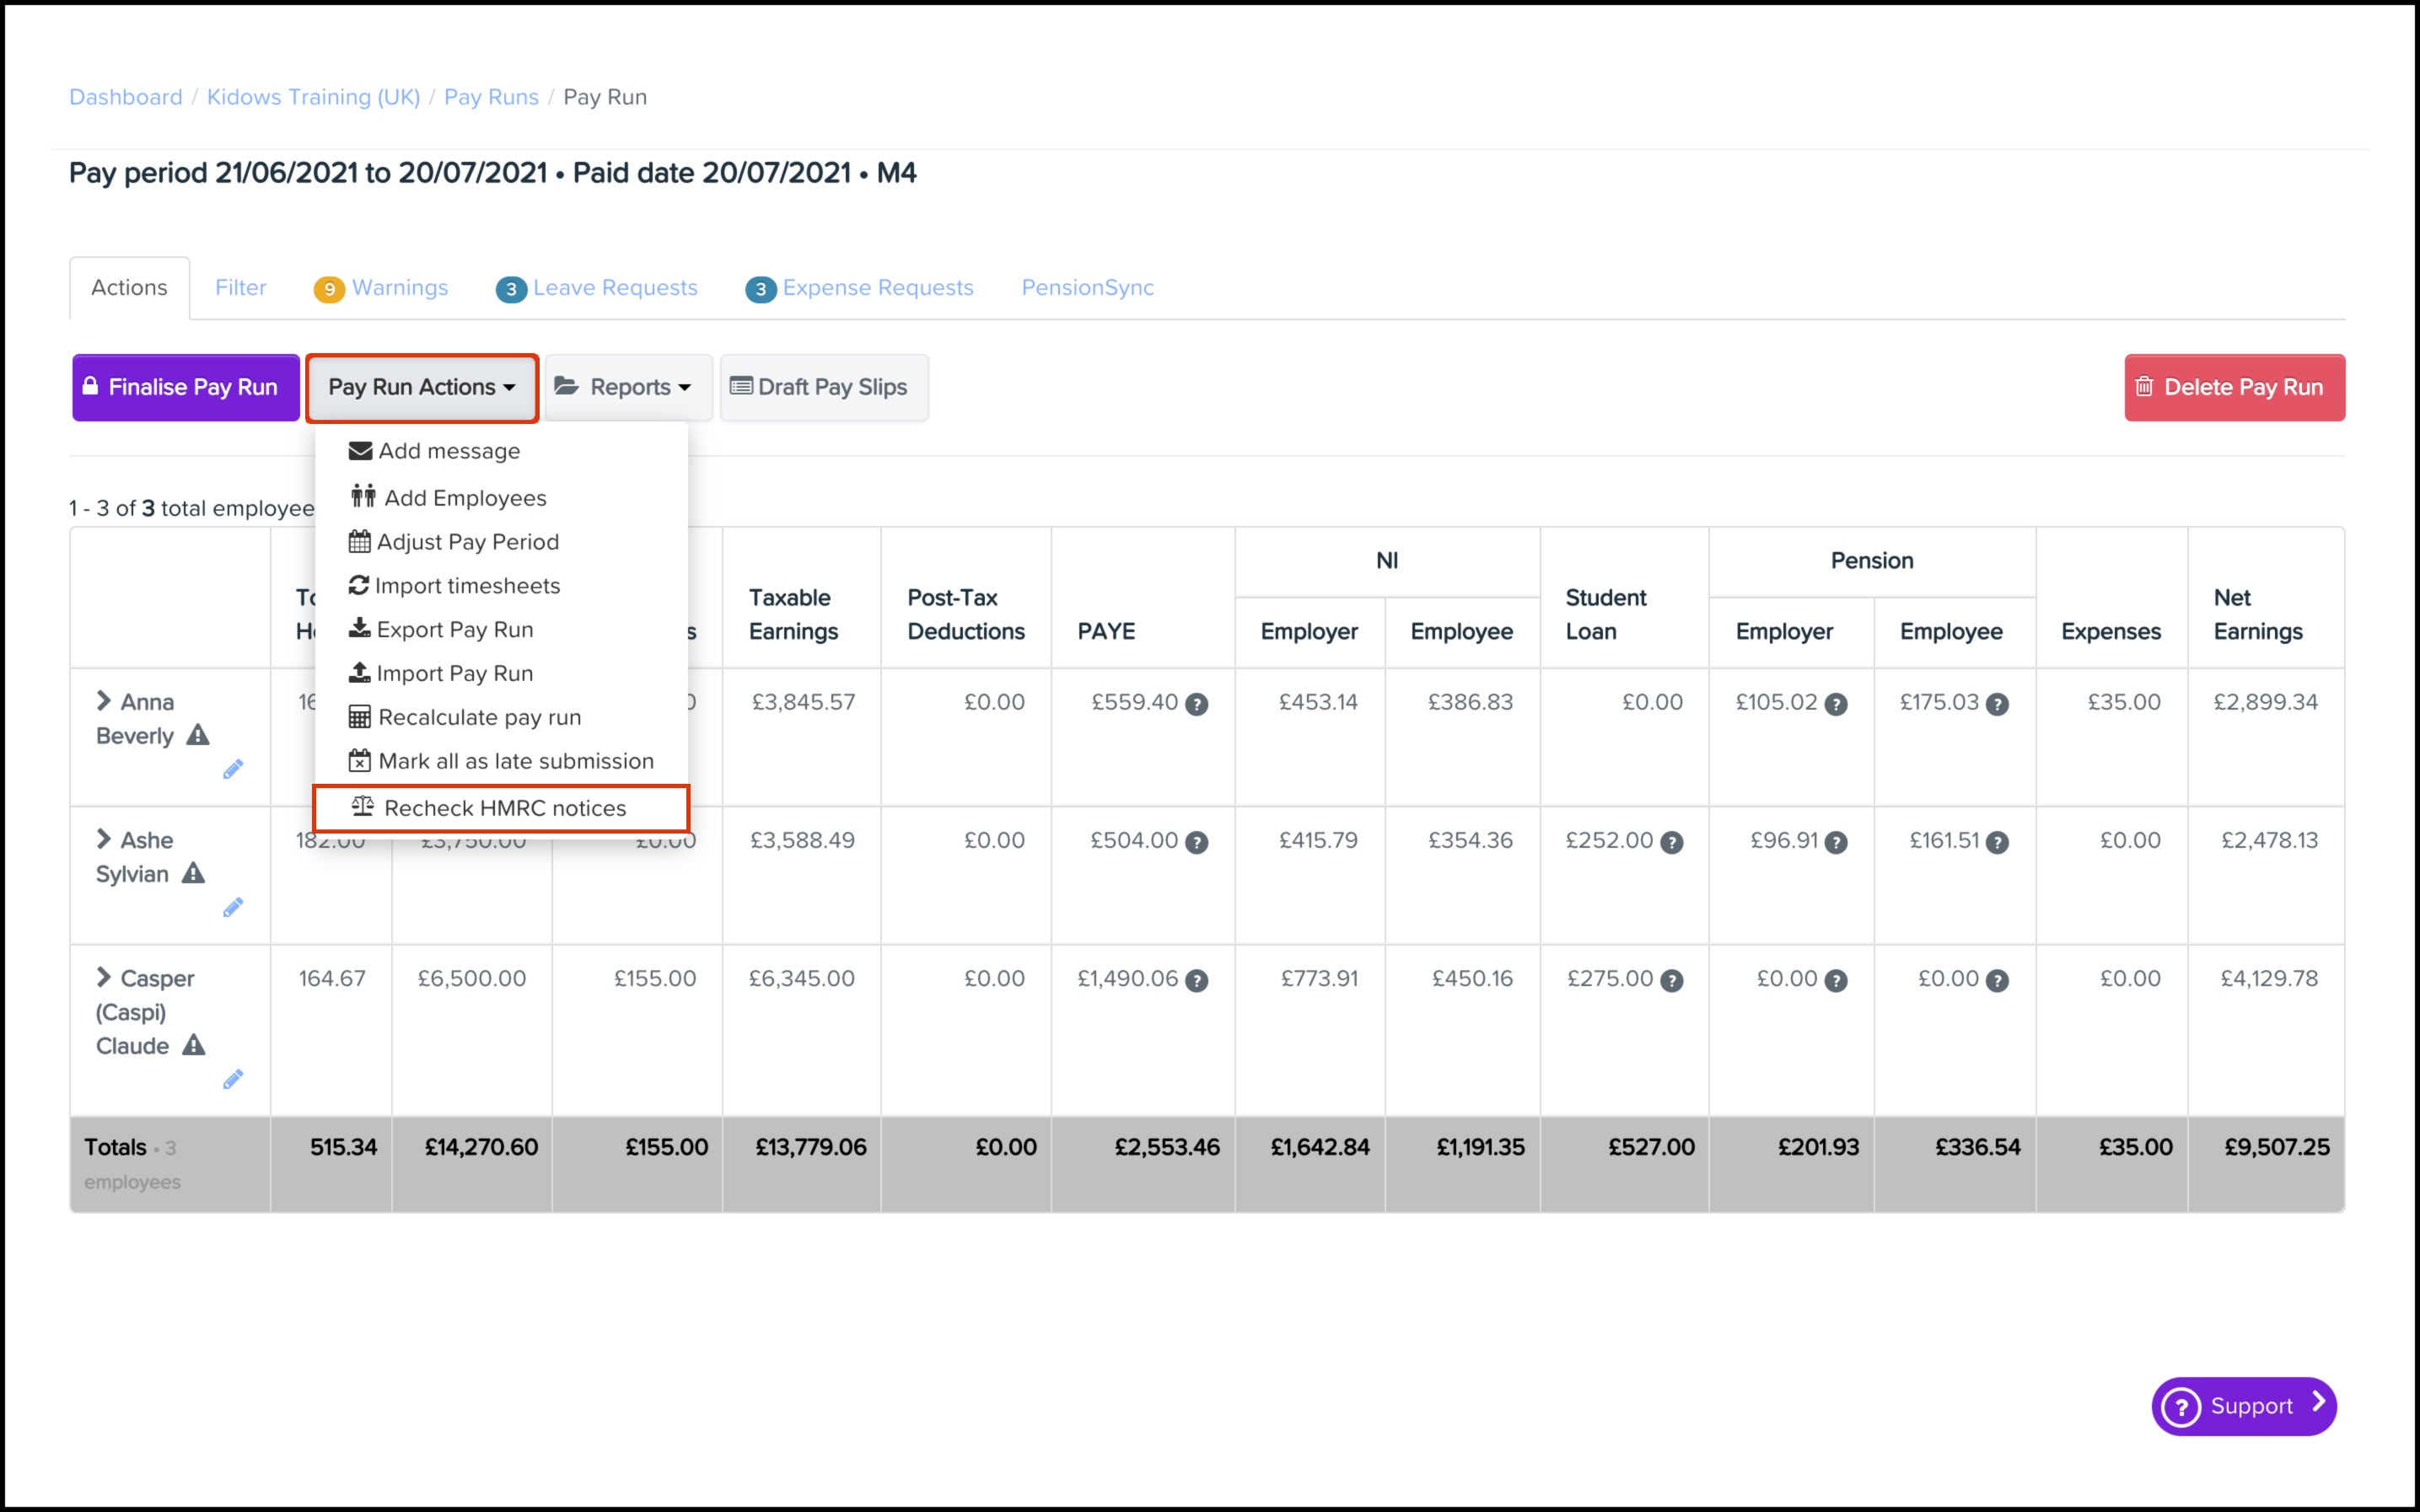2420x1512 pixels.
Task: Click edit pencil icon for Anna Beverly
Action: 233,769
